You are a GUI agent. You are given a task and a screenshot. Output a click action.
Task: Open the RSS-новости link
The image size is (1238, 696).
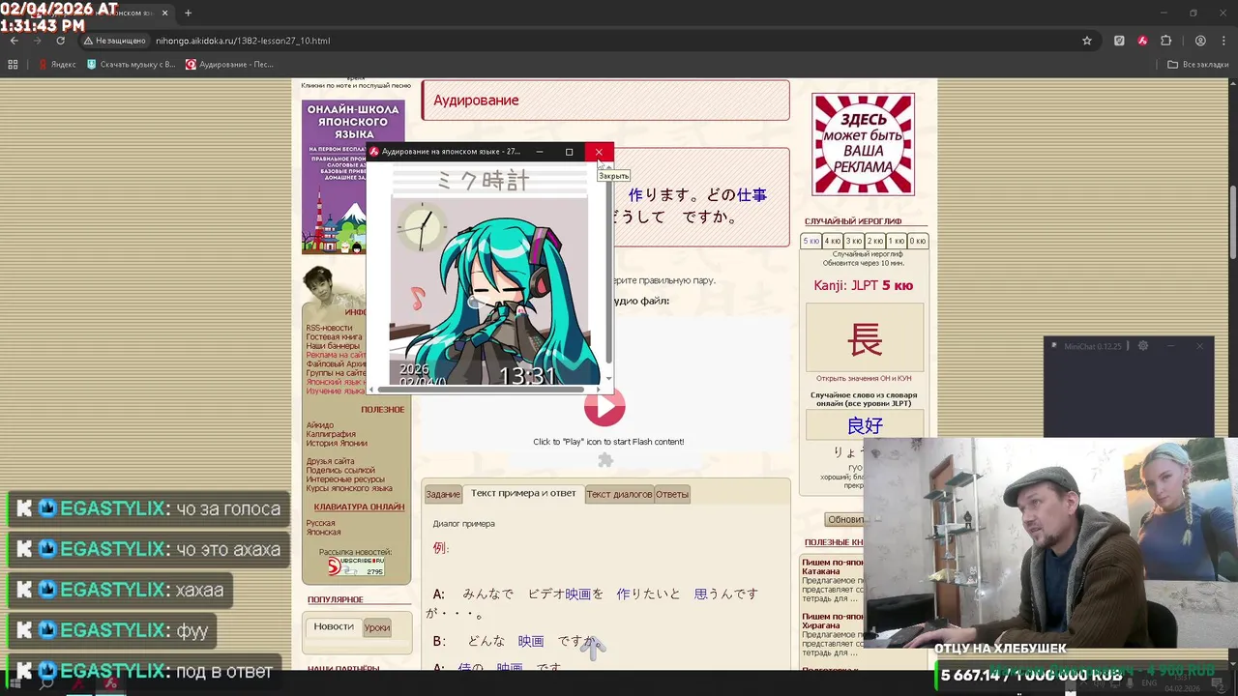[x=329, y=328]
